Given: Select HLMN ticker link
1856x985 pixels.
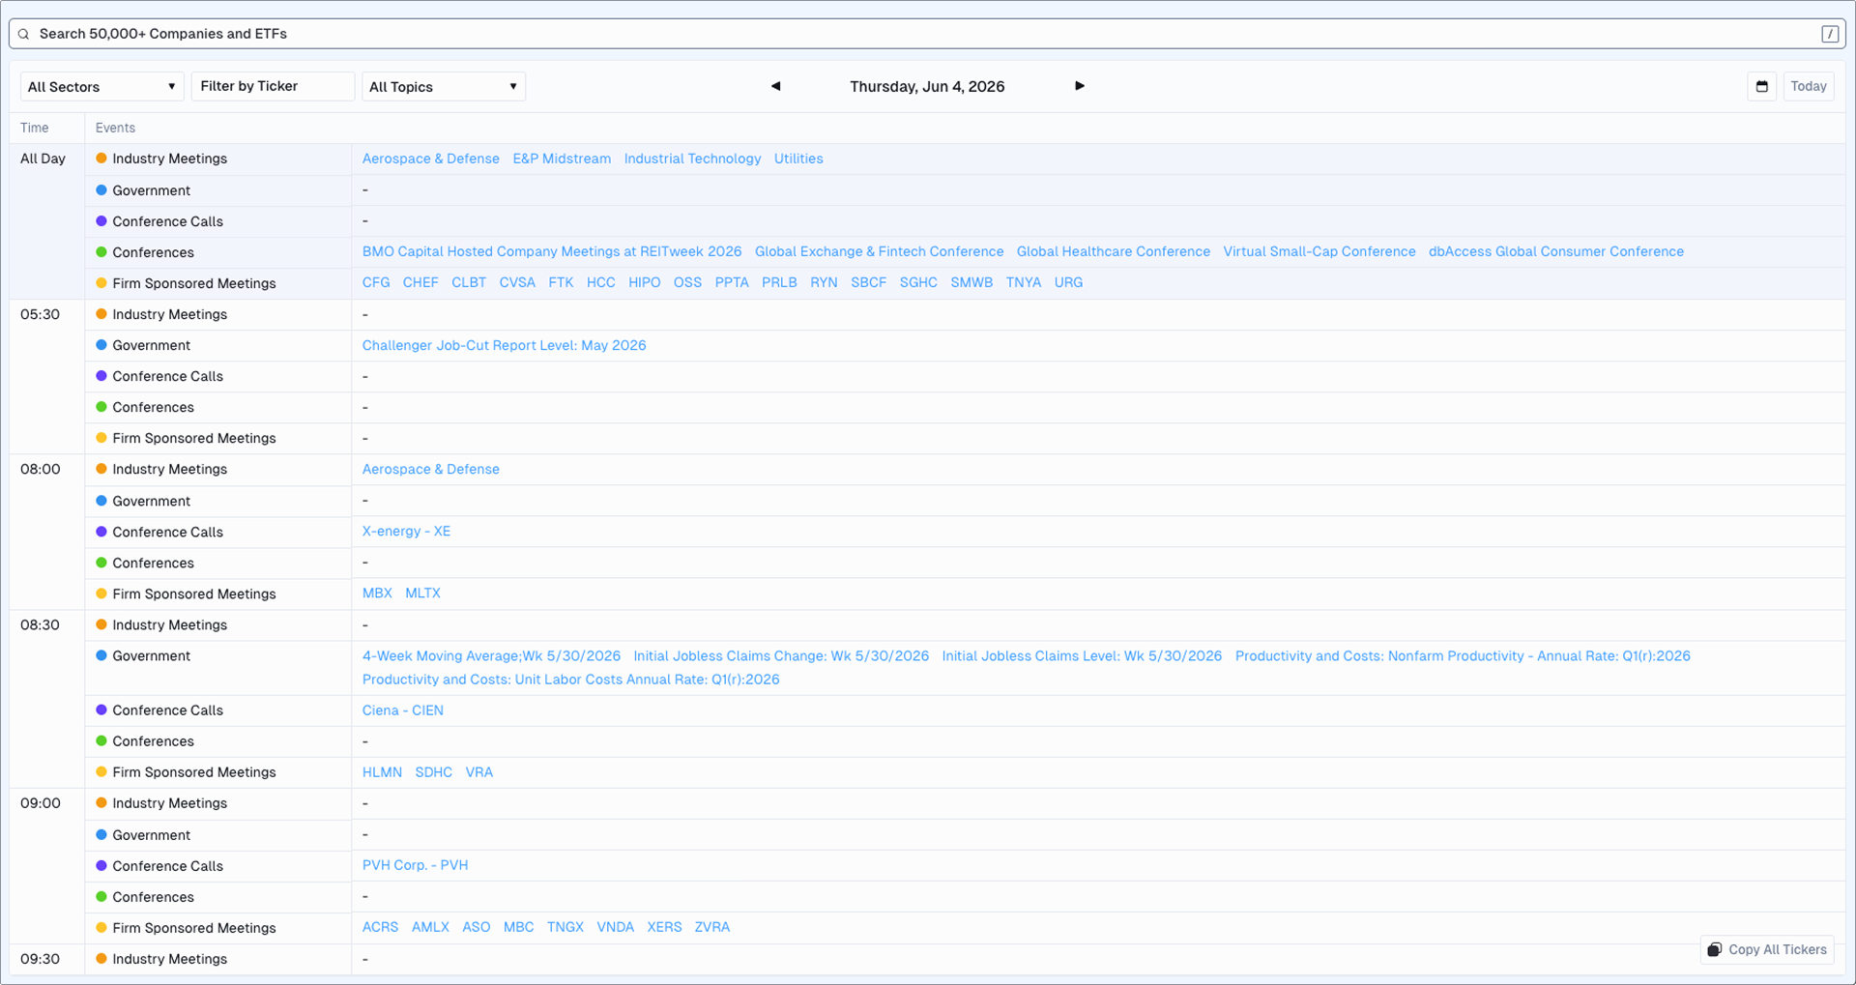Looking at the screenshot, I should pos(382,771).
